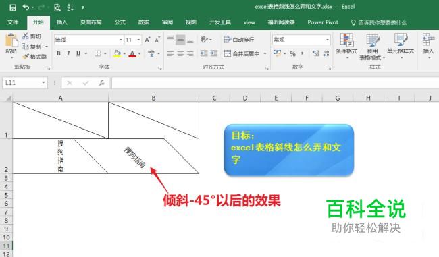Click the text orientation icon

tap(205, 40)
